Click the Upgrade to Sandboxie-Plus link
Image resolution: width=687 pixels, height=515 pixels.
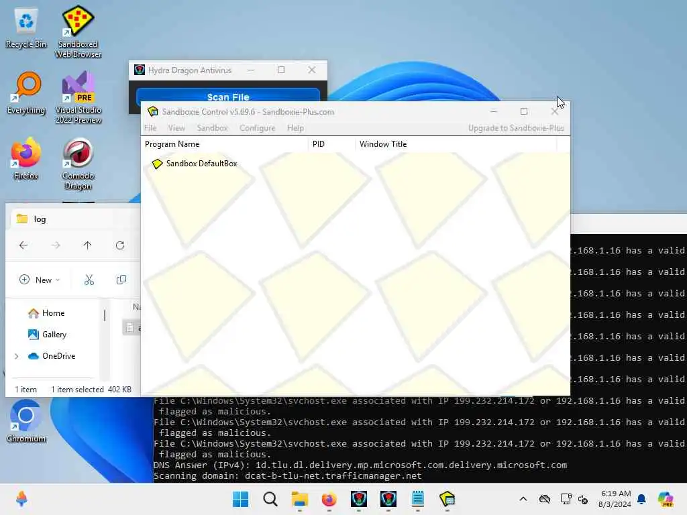tap(516, 128)
